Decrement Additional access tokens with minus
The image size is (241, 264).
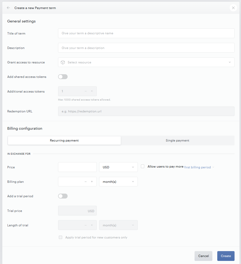click(x=86, y=91)
